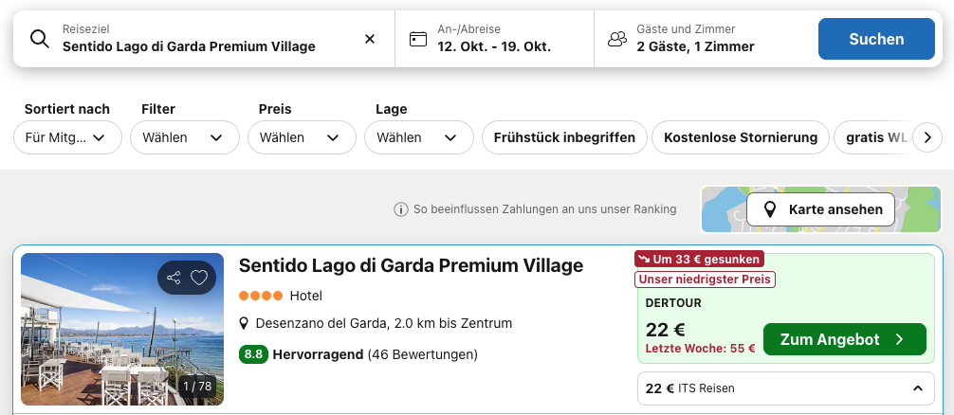Open the 'Sortiert nach' dropdown
The height and width of the screenshot is (415, 954).
pos(67,137)
